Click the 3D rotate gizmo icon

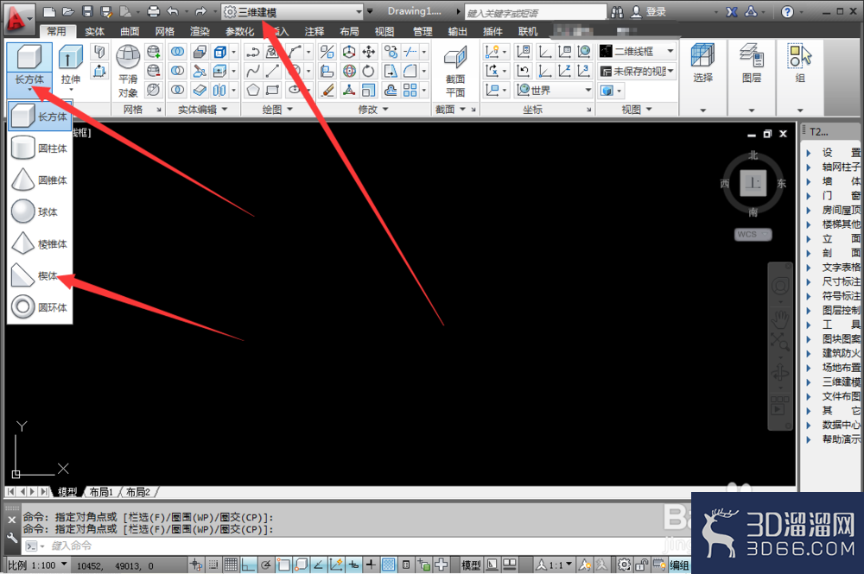pos(349,71)
